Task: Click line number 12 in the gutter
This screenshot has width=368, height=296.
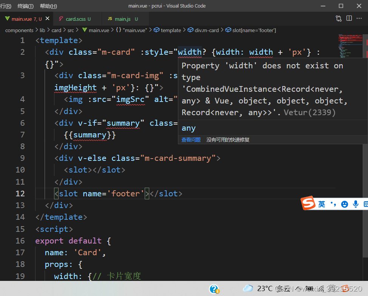Action: (20, 194)
